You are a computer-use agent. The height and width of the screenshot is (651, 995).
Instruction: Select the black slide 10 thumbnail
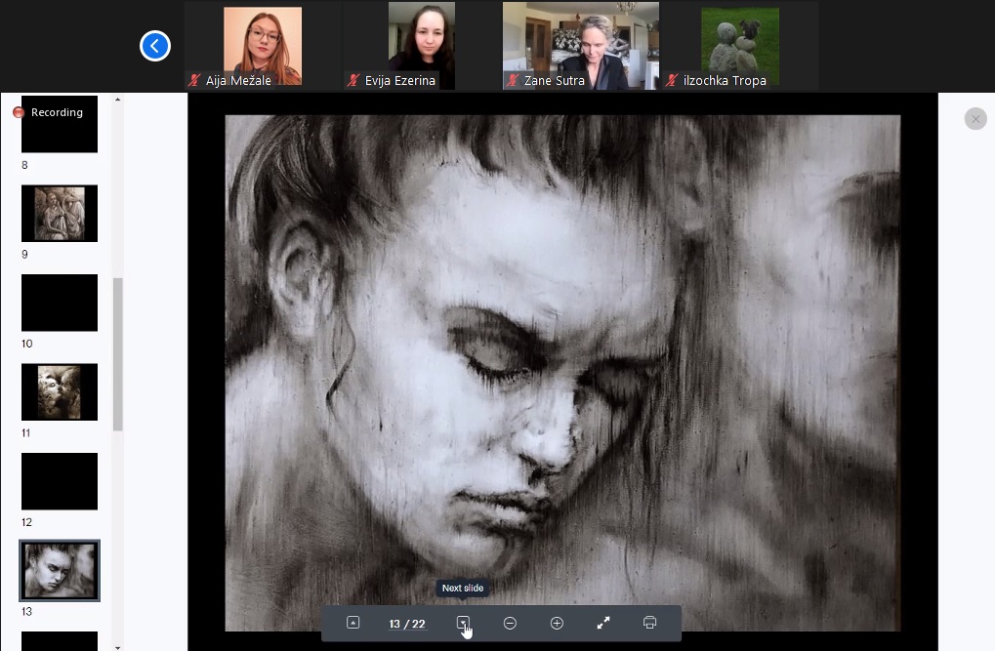click(x=60, y=303)
